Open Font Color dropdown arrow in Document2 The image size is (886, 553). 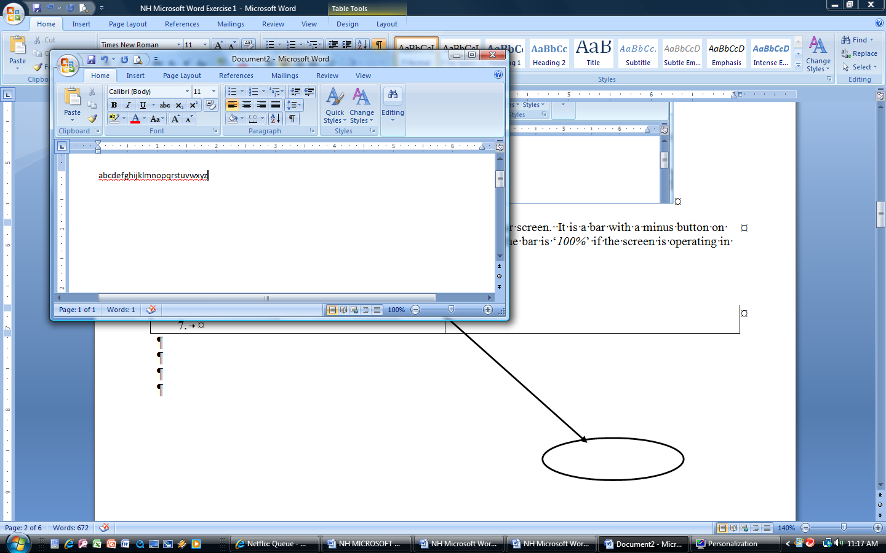click(x=145, y=119)
